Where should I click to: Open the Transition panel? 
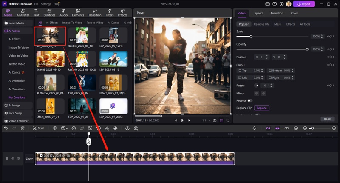(x=95, y=13)
